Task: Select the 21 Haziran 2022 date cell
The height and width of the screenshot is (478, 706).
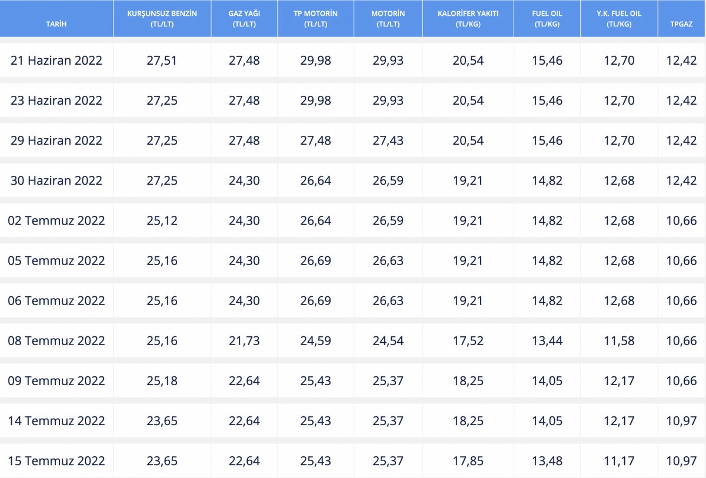Action: [x=56, y=61]
